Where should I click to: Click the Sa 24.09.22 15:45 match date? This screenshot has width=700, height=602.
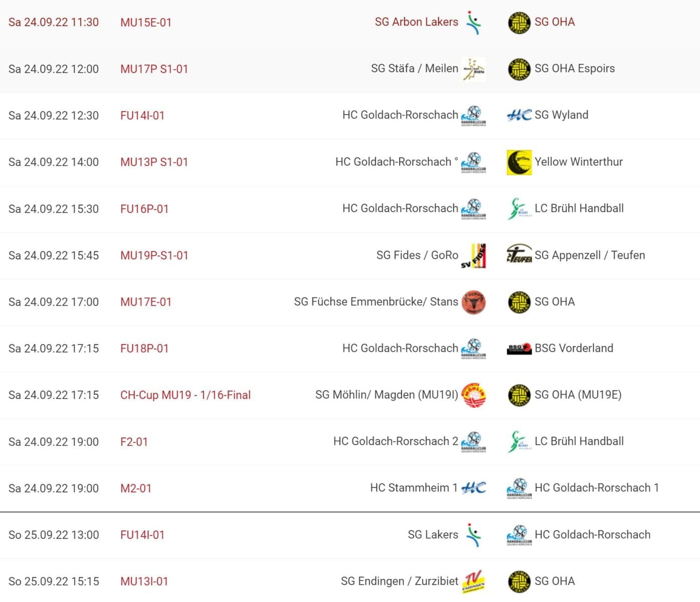(x=54, y=255)
